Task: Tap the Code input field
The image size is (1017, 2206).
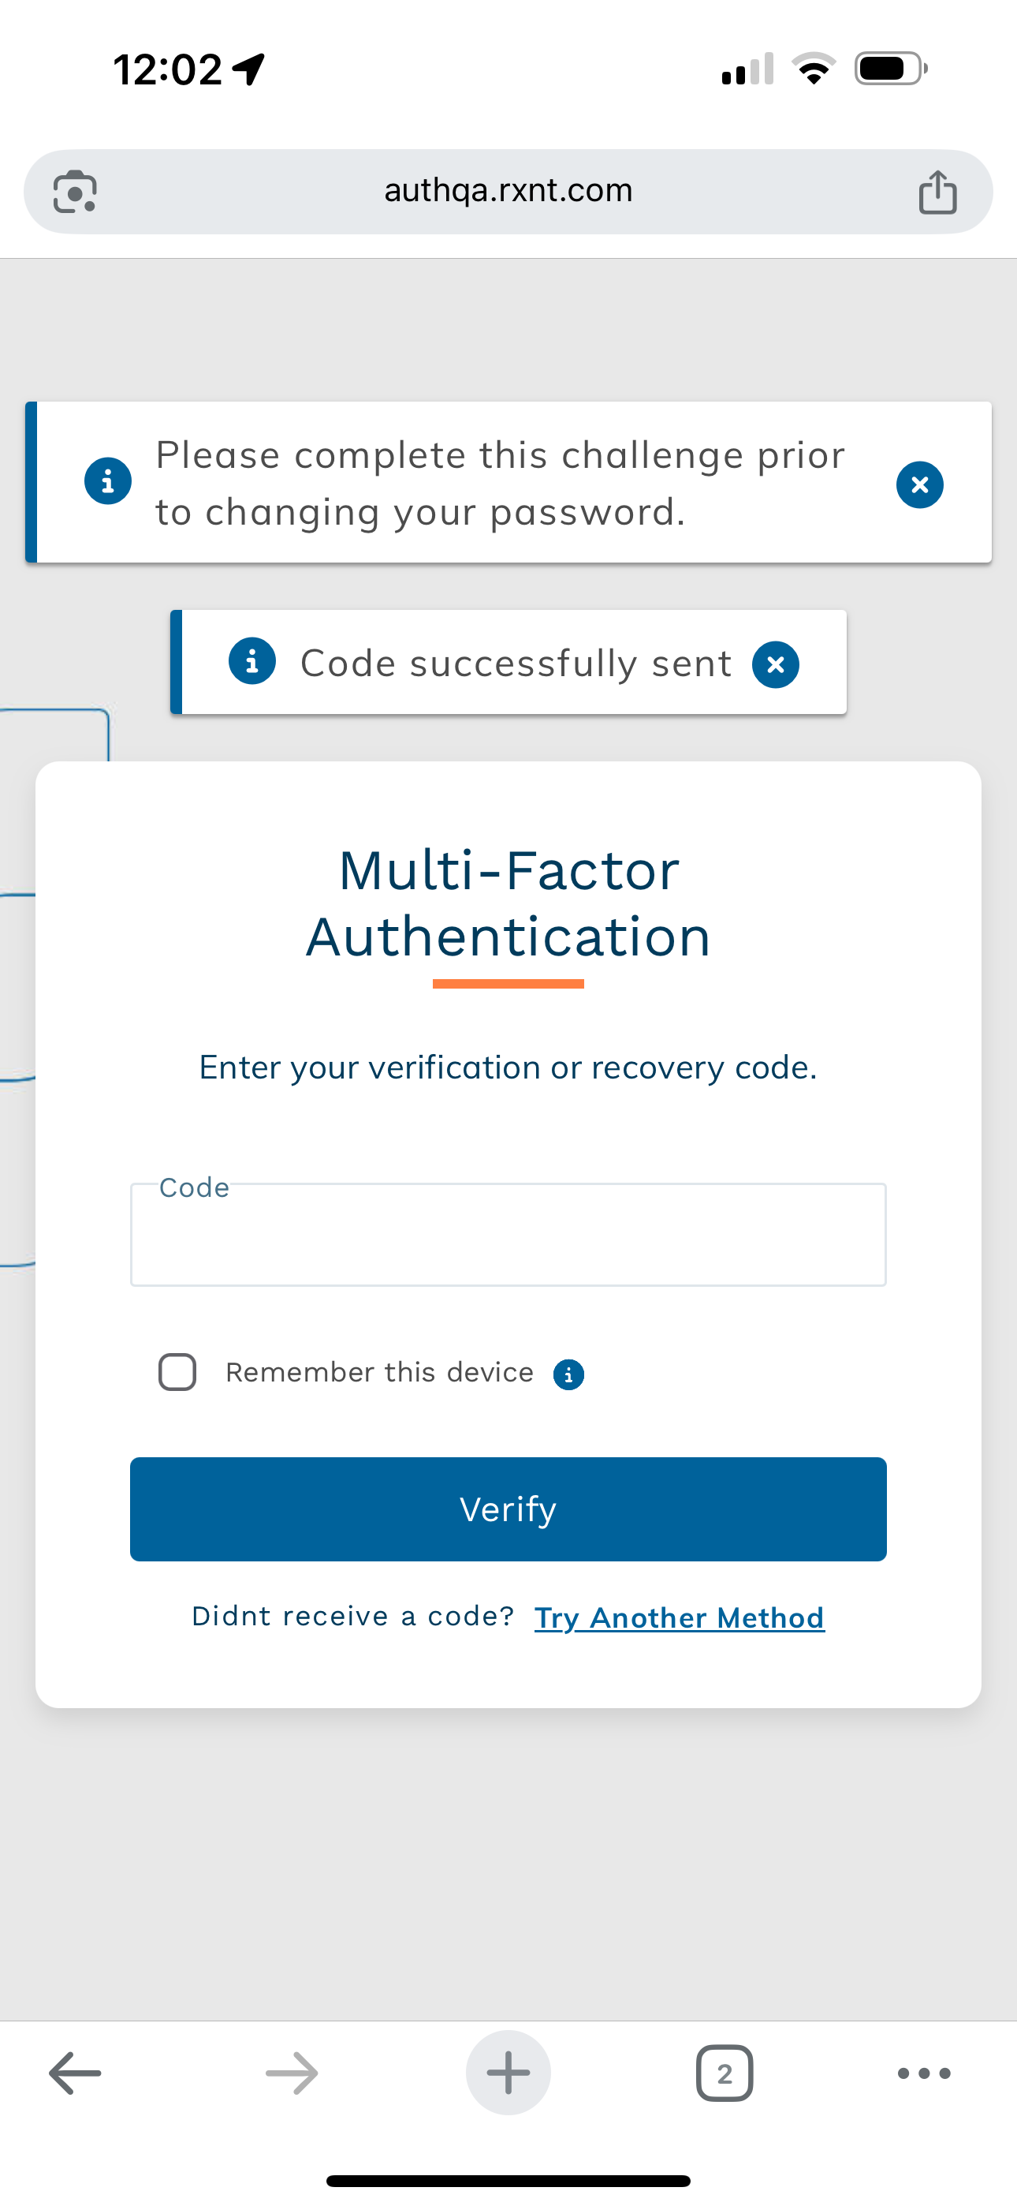Action: (508, 1235)
